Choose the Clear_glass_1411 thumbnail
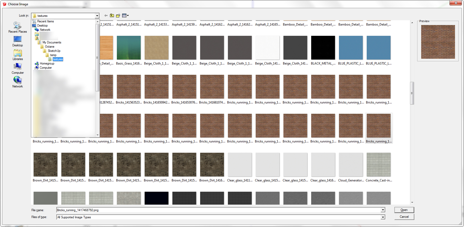Screen dimensions: 464x227 (x=240, y=165)
